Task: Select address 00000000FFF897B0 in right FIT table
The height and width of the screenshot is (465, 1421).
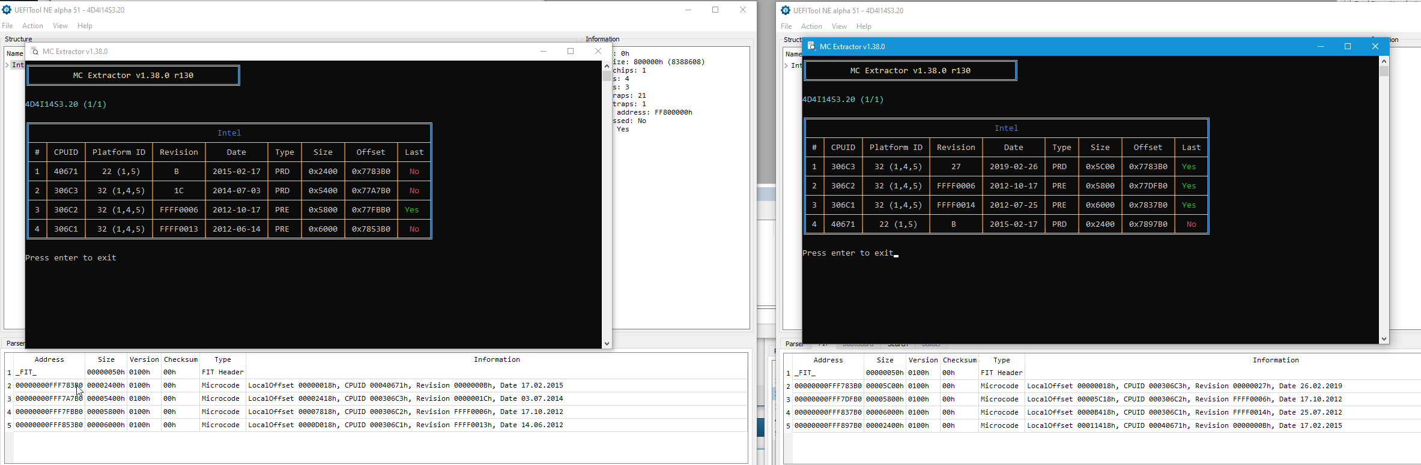Action: 828,425
